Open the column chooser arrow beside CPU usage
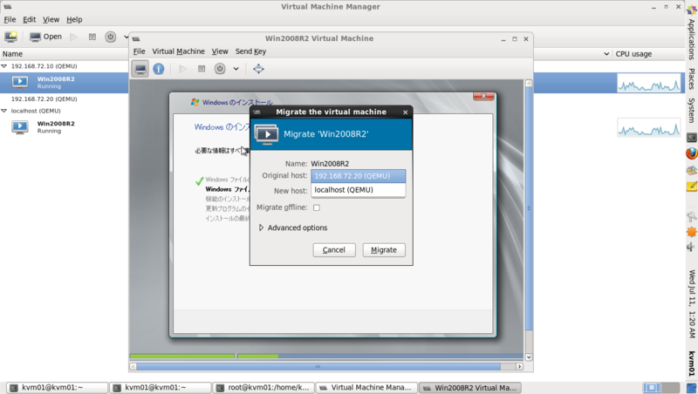The image size is (698, 394). point(606,54)
